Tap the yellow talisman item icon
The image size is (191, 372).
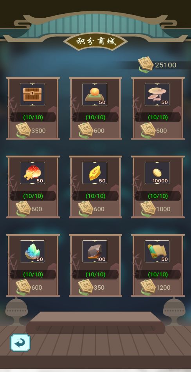pyautogui.click(x=95, y=173)
